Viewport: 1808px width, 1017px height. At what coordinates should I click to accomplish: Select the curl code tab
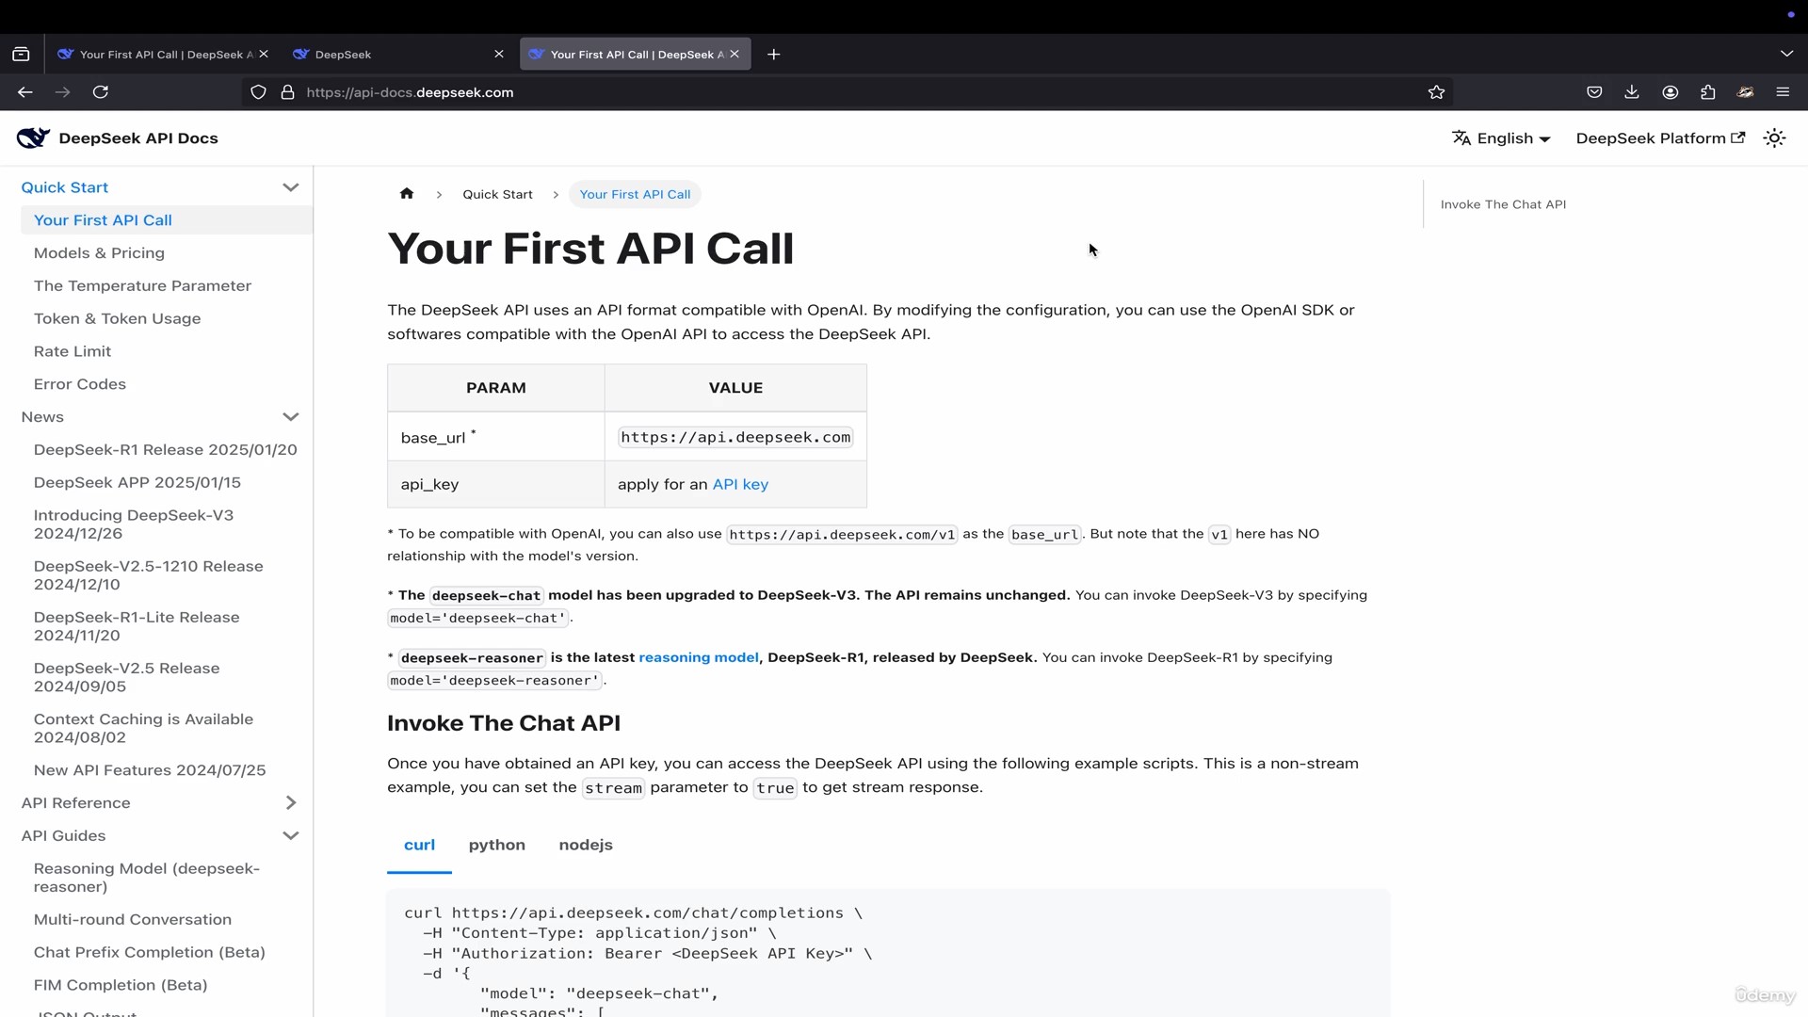(x=419, y=845)
